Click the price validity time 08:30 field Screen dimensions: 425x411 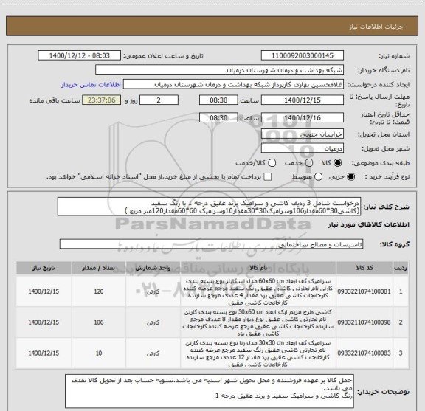(x=218, y=117)
